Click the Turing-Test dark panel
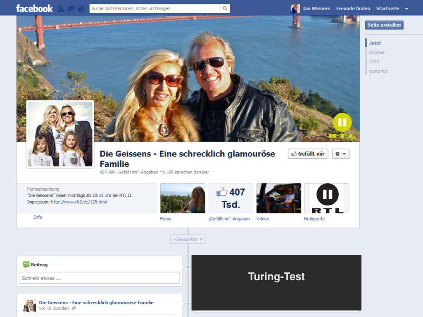The image size is (423, 317). [x=276, y=283]
